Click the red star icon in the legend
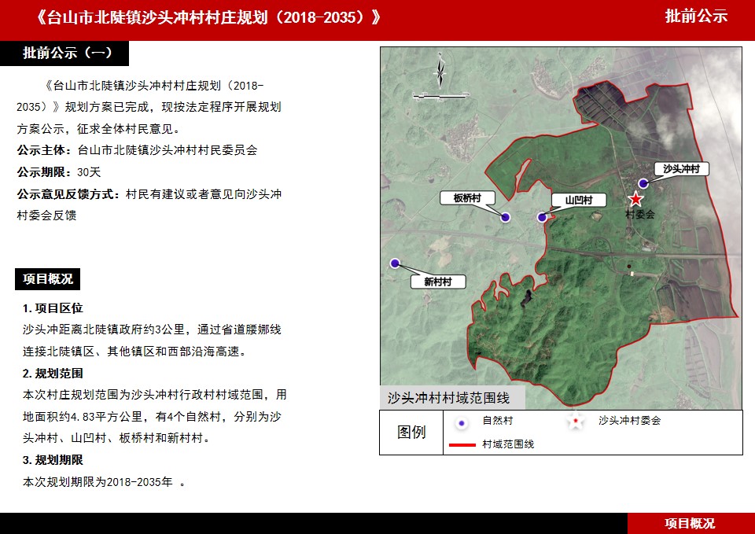 576,422
